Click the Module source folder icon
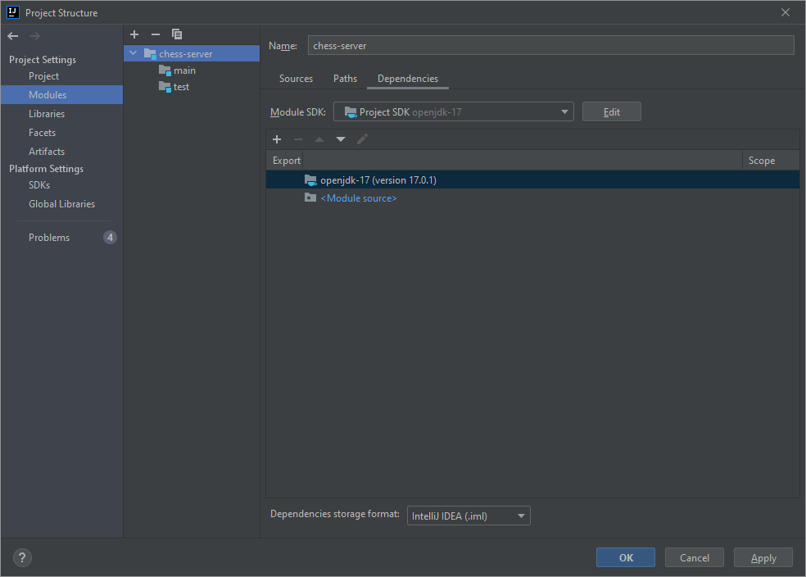Viewport: 806px width, 577px height. pos(310,198)
